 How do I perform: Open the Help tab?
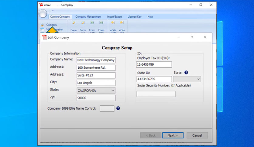click(x=150, y=17)
